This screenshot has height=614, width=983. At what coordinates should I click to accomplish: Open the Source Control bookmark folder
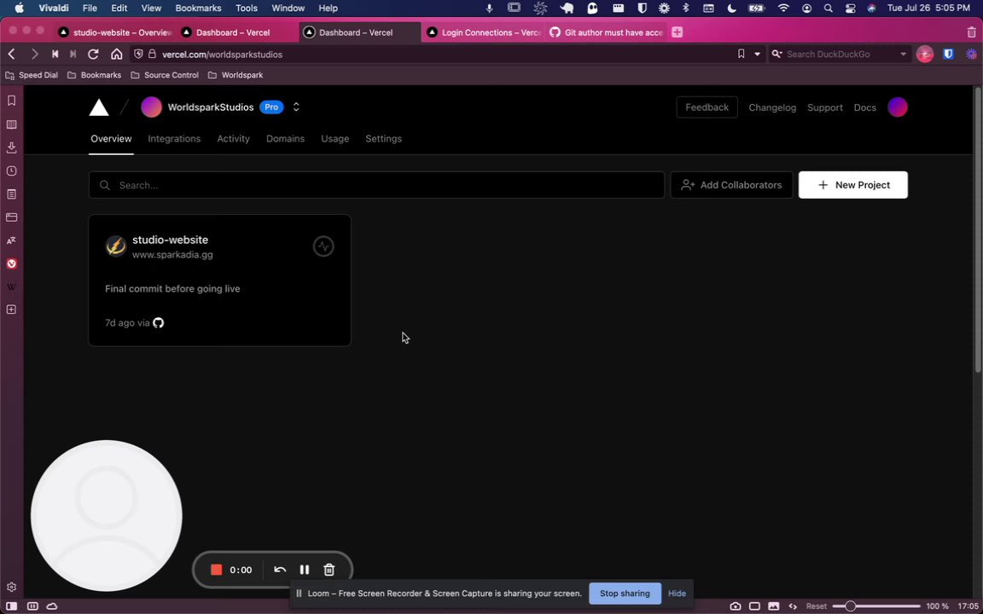(x=165, y=75)
